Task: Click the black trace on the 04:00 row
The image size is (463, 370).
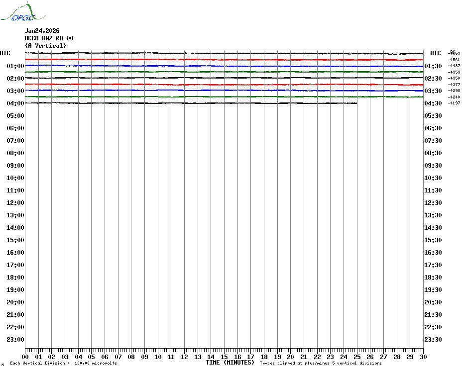Action: [x=191, y=103]
